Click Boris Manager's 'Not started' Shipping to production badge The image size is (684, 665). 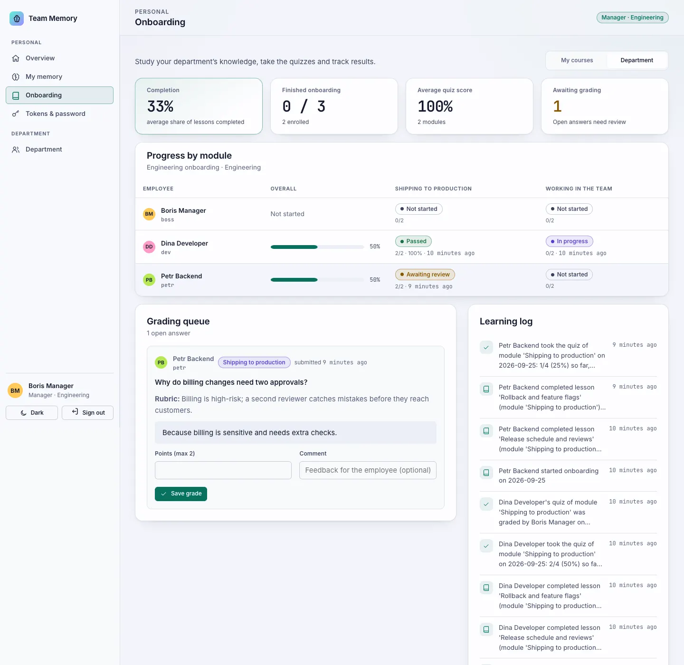[x=419, y=209]
